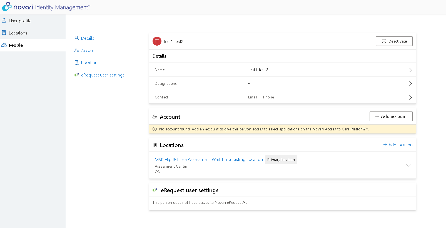Click the Locations section building icon
This screenshot has height=228, width=446.
155,145
